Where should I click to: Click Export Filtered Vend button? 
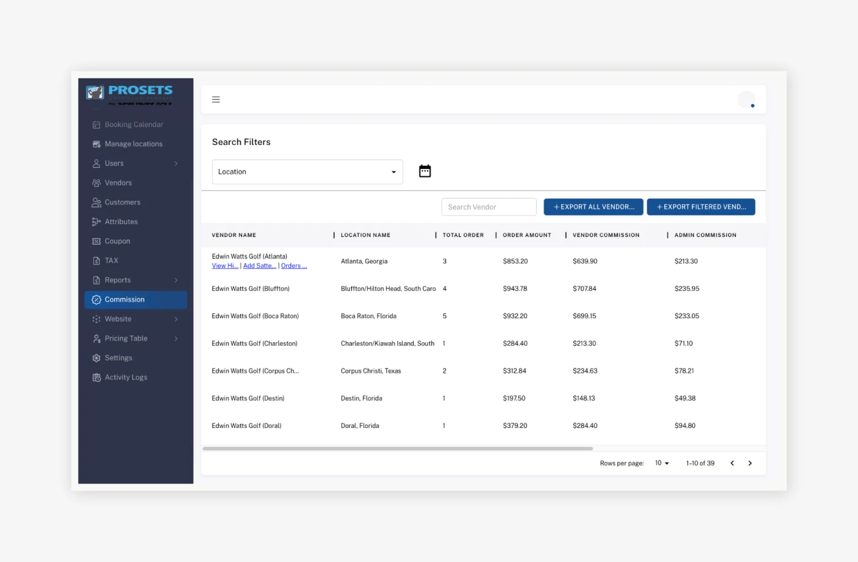coord(701,207)
